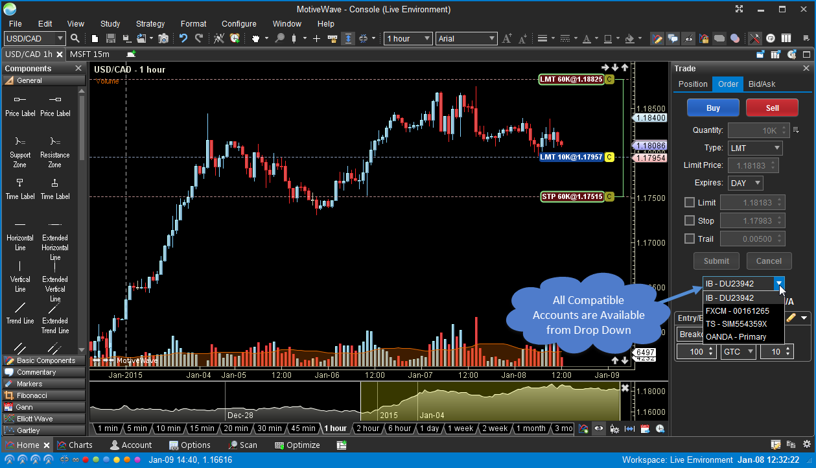Click the Limit Price input field

753,166
